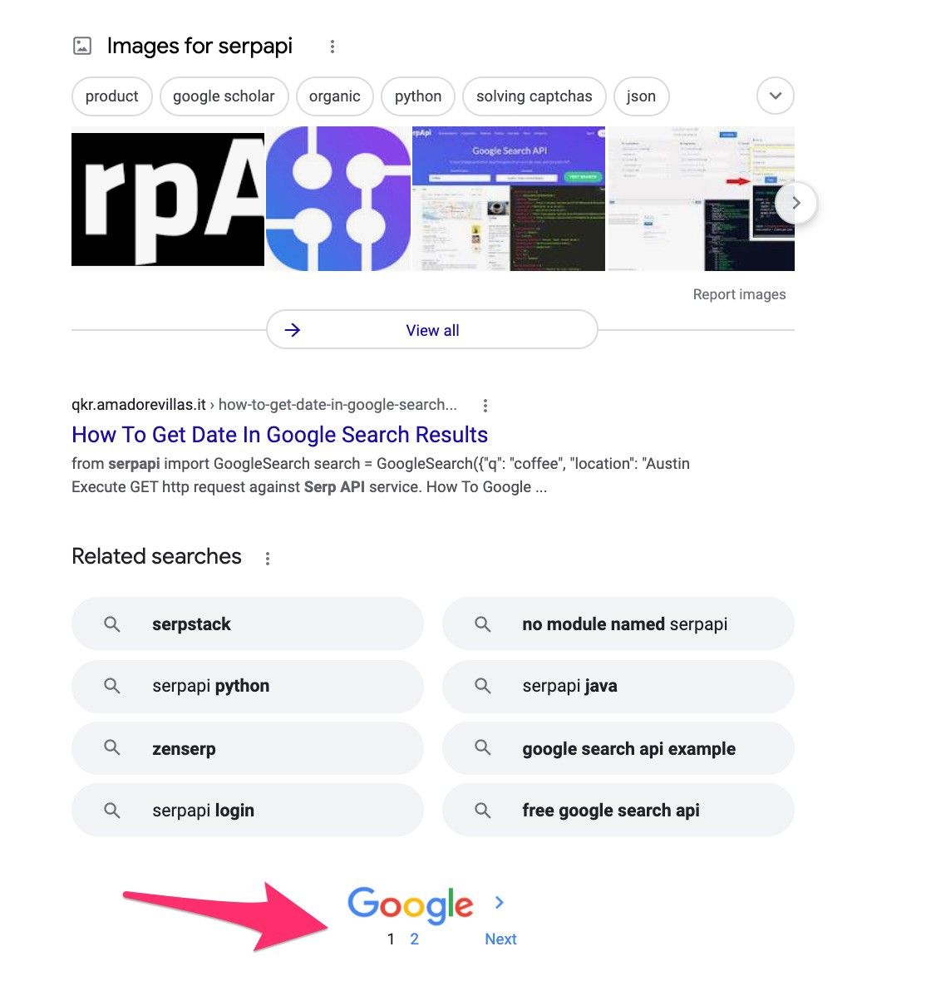Select the google scholar filter chip
The image size is (941, 981).
coord(224,96)
